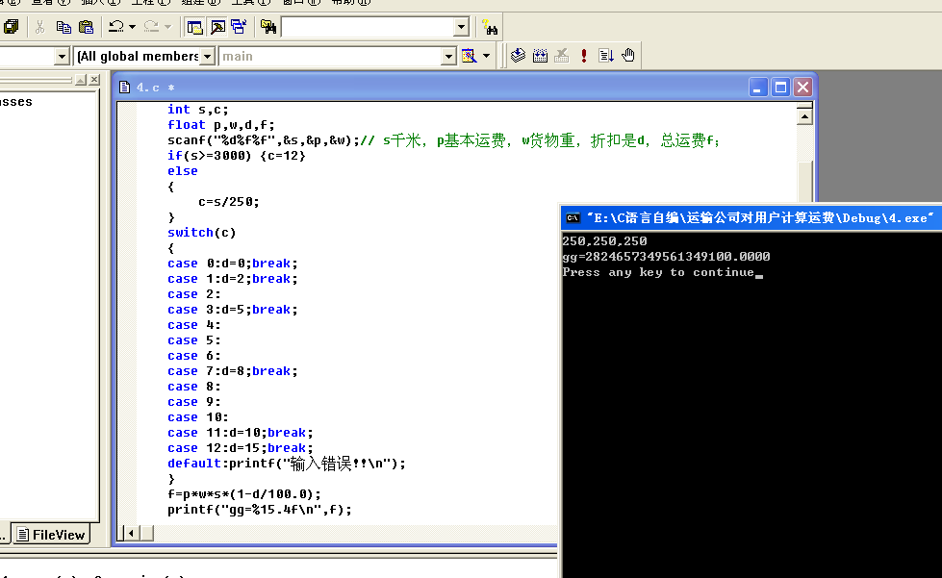942x578 pixels.
Task: Click the 'int s,c;' declaration line
Action: point(198,110)
